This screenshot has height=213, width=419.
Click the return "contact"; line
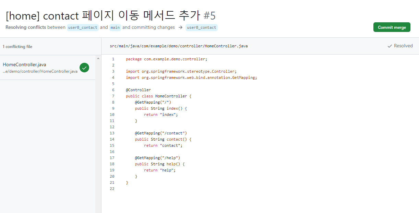163,145
